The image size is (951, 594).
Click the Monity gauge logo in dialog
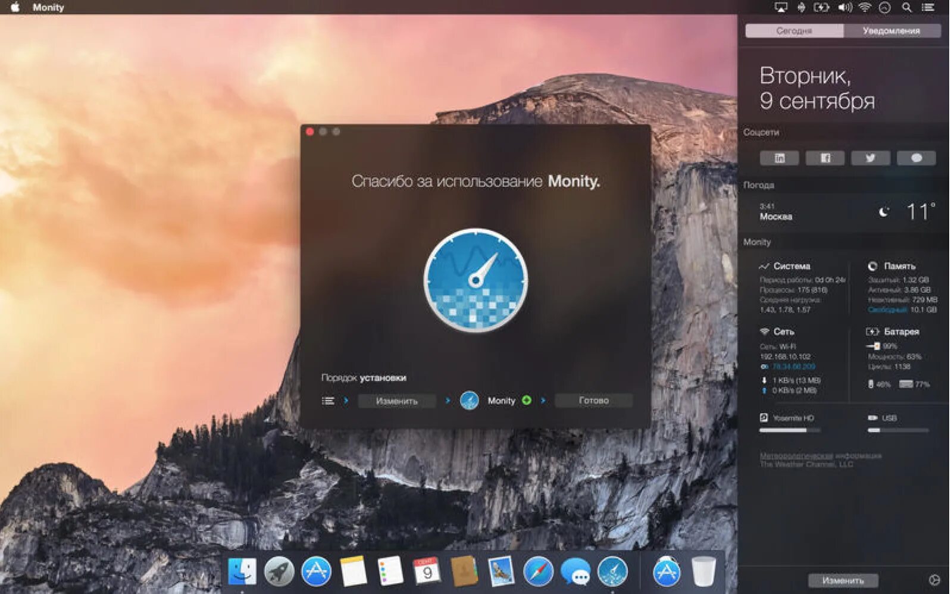click(475, 280)
